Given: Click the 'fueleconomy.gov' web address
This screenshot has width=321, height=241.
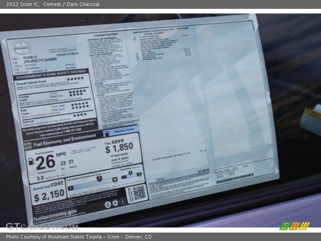Looking at the screenshot, I should tap(55, 215).
